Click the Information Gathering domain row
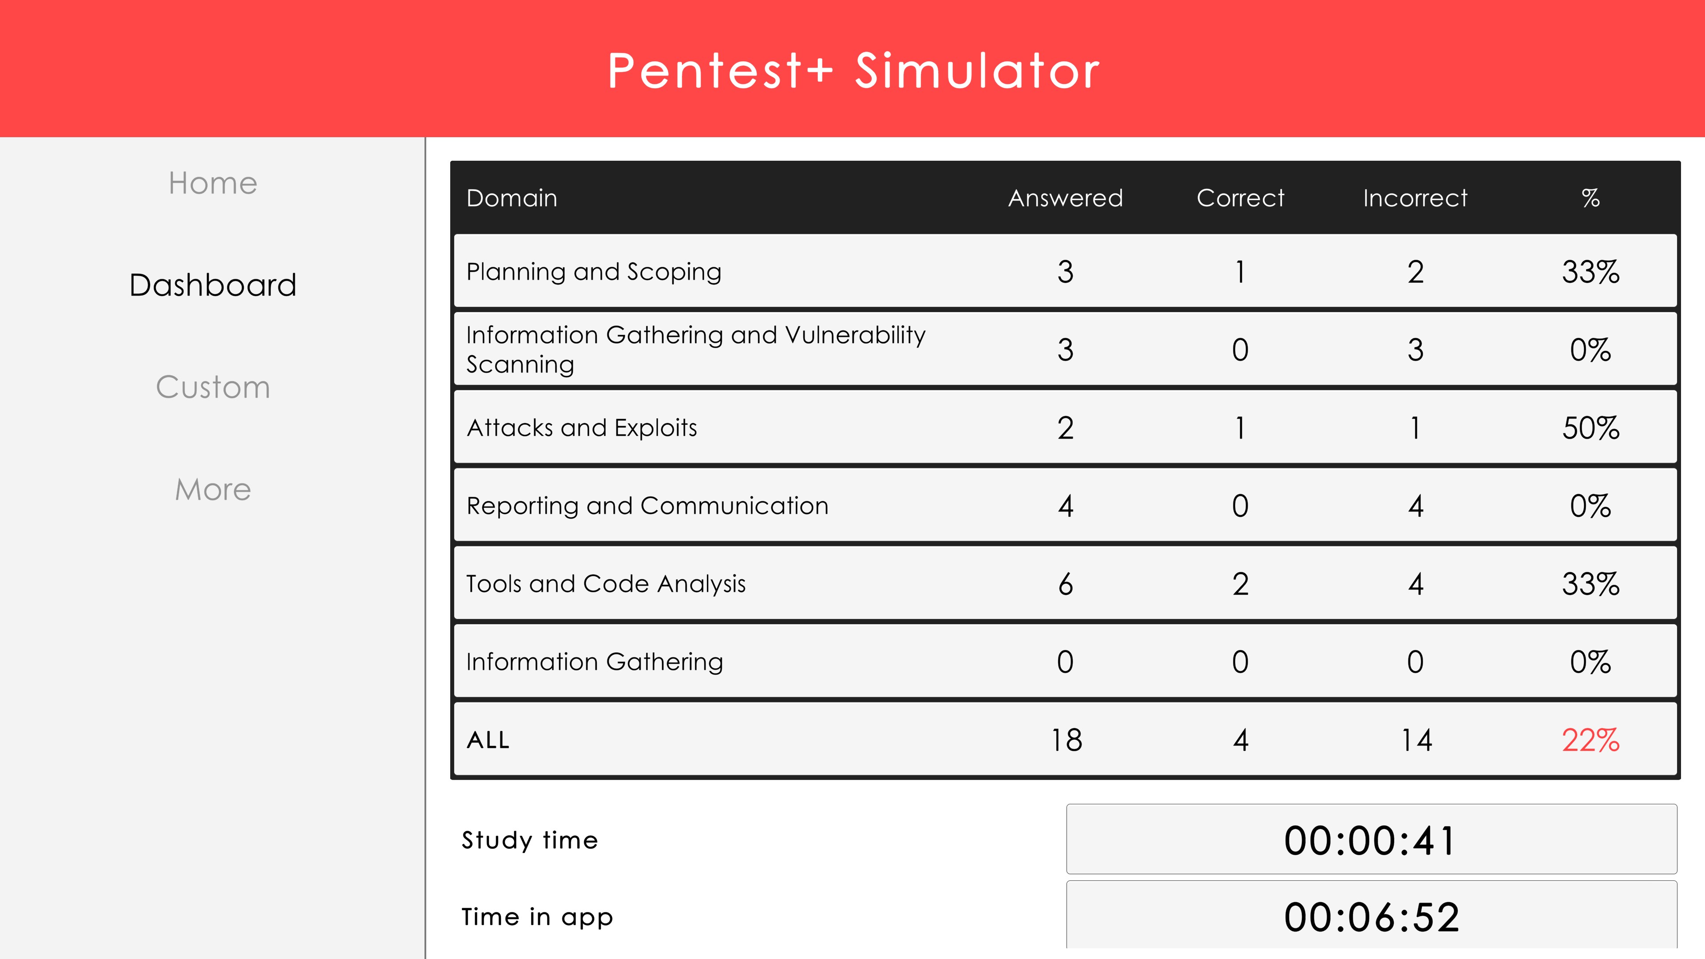1705x959 pixels. click(595, 662)
